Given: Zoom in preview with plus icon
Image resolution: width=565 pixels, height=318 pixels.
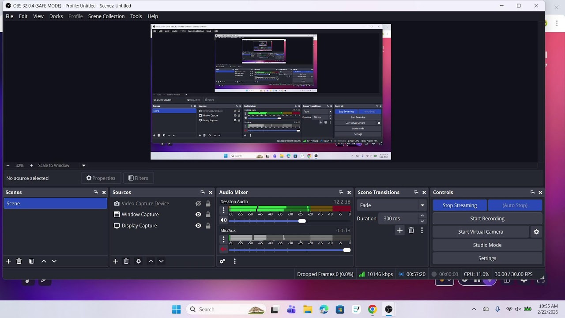Looking at the screenshot, I should click(31, 165).
